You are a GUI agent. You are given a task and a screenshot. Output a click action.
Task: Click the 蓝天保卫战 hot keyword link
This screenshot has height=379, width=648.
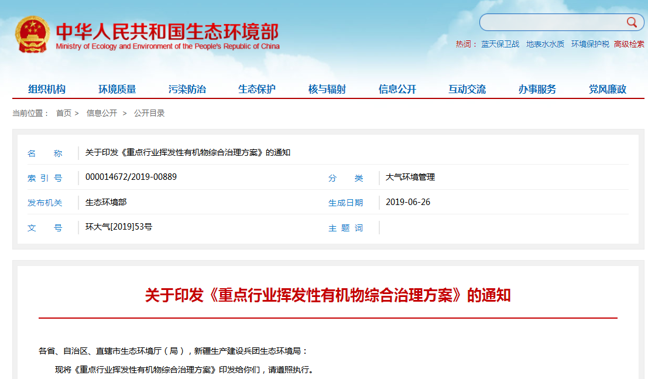click(500, 45)
